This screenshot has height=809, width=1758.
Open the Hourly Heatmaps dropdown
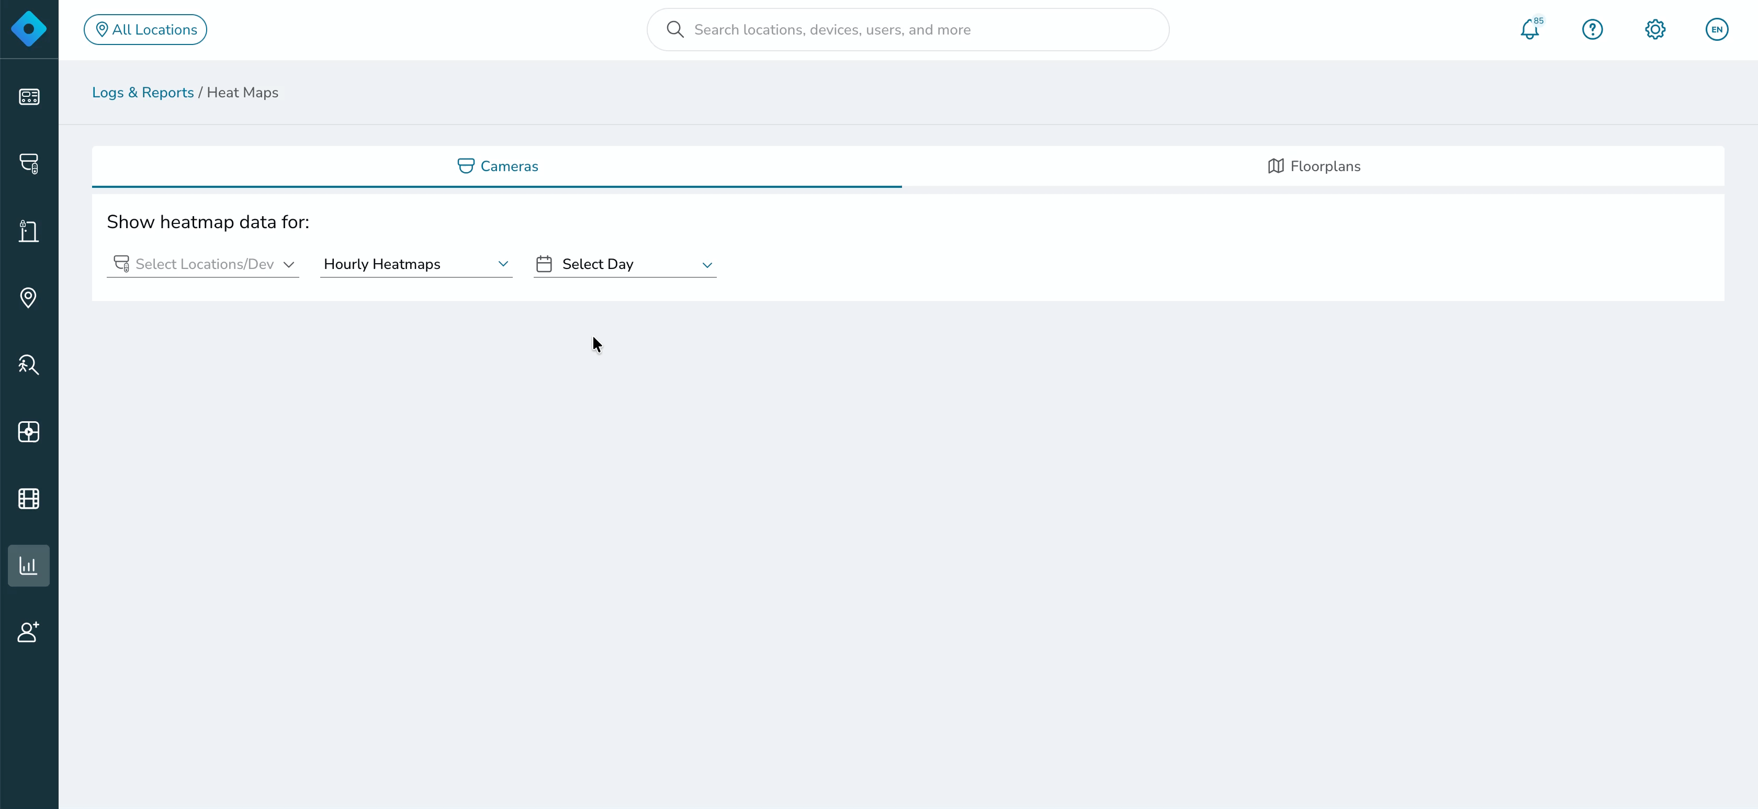[x=416, y=264]
